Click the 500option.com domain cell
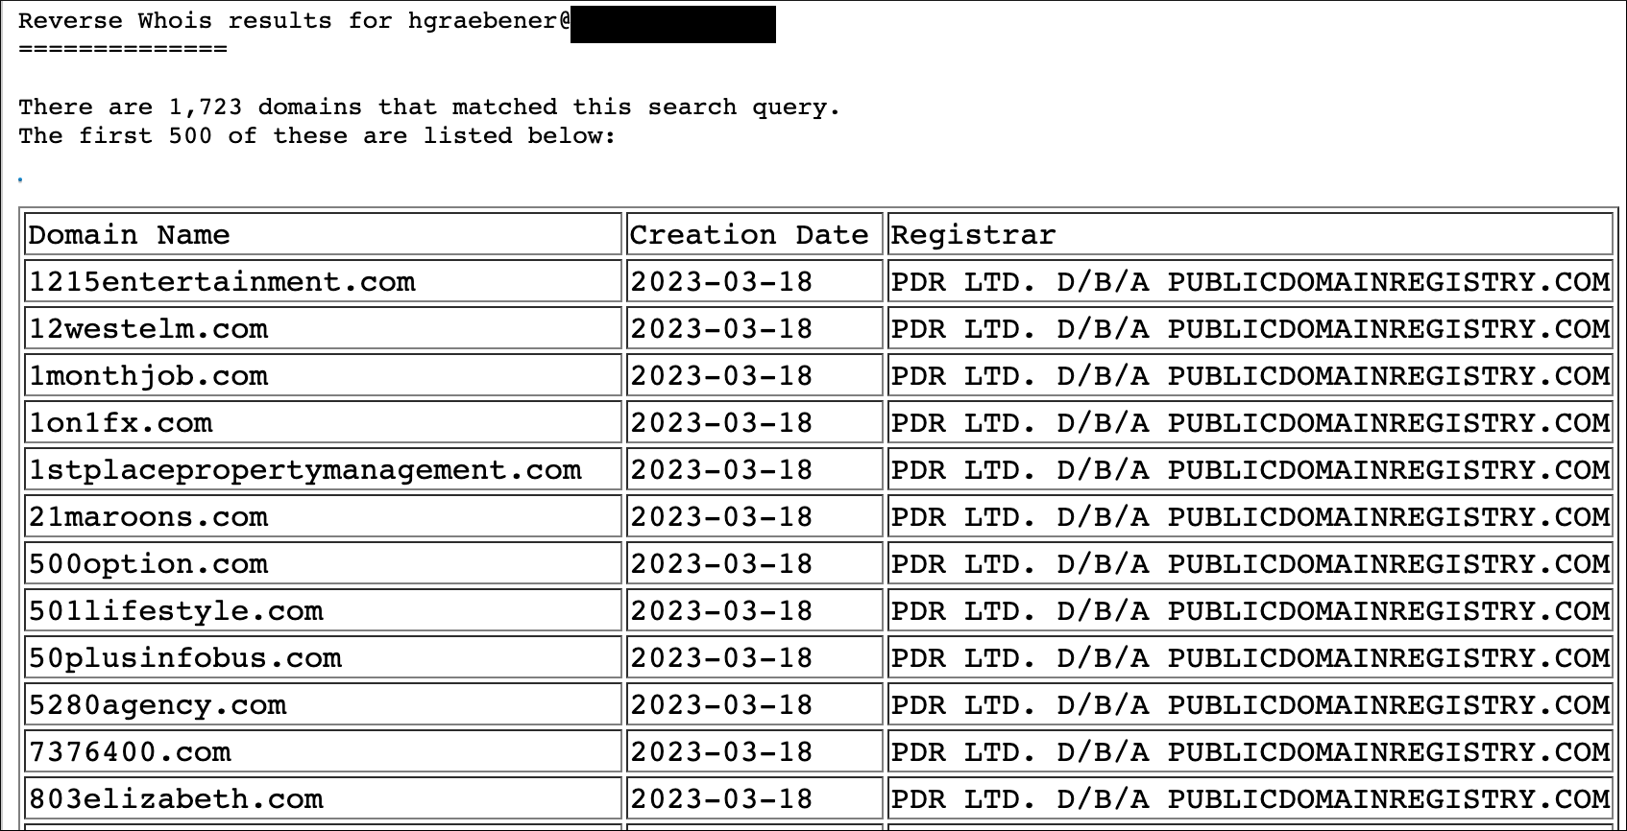The image size is (1627, 831). 148,564
